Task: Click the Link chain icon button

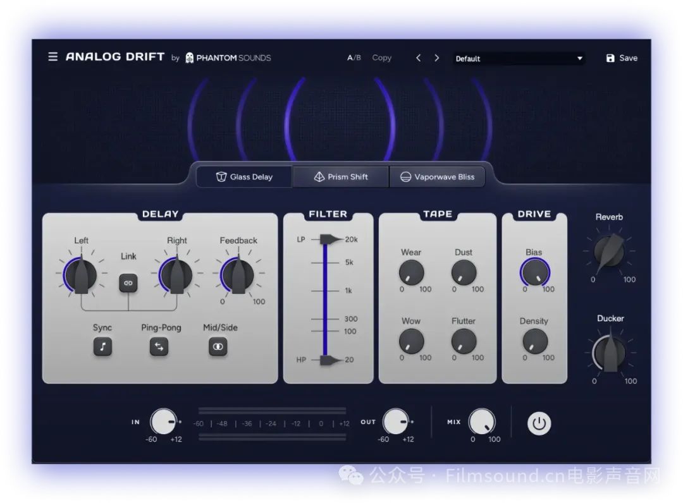Action: click(128, 283)
